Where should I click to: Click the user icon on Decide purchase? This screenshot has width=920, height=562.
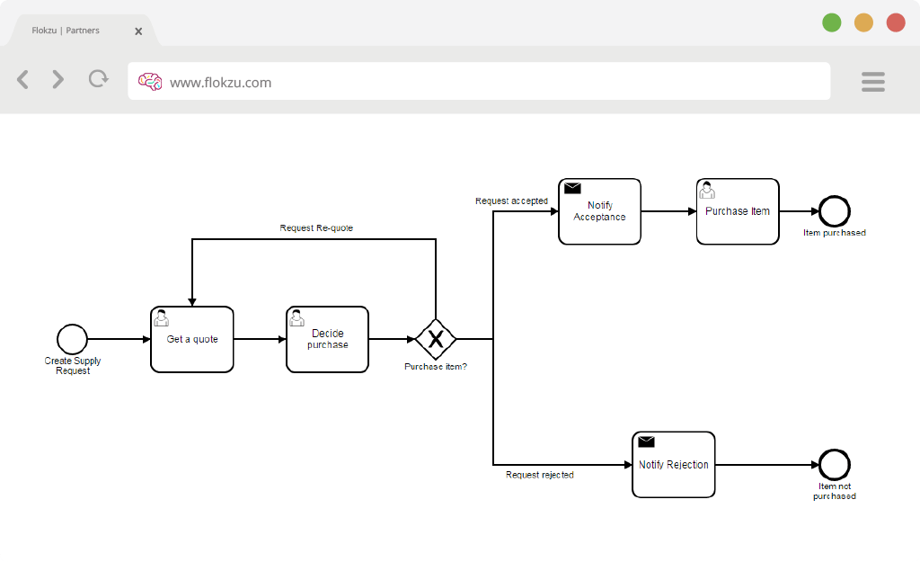coord(296,318)
